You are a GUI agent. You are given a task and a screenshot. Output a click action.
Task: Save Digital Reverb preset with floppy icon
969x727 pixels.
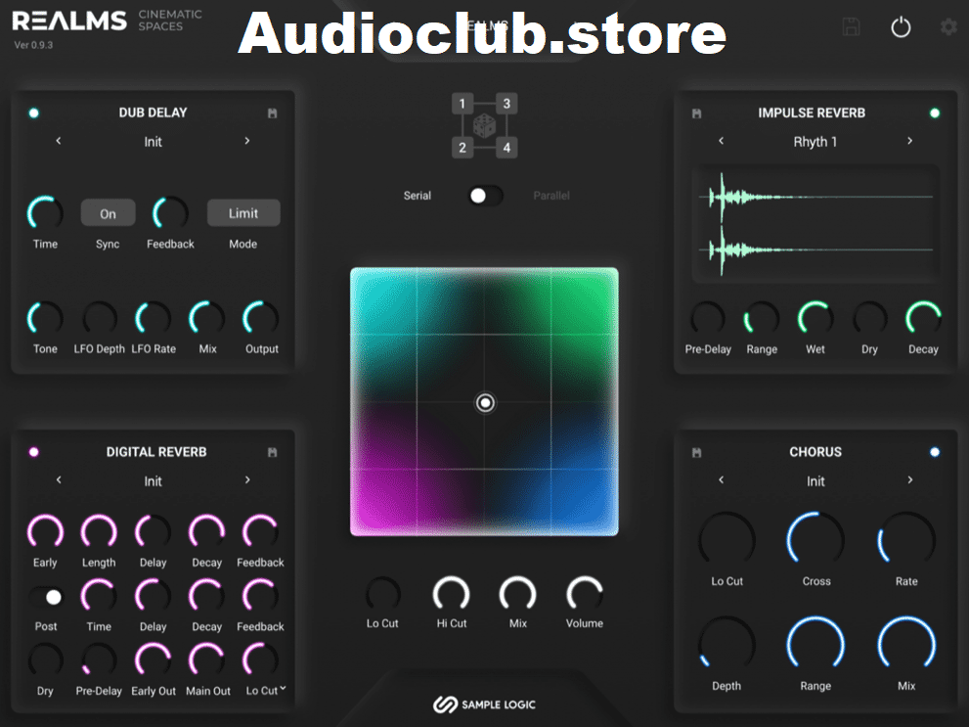click(273, 452)
